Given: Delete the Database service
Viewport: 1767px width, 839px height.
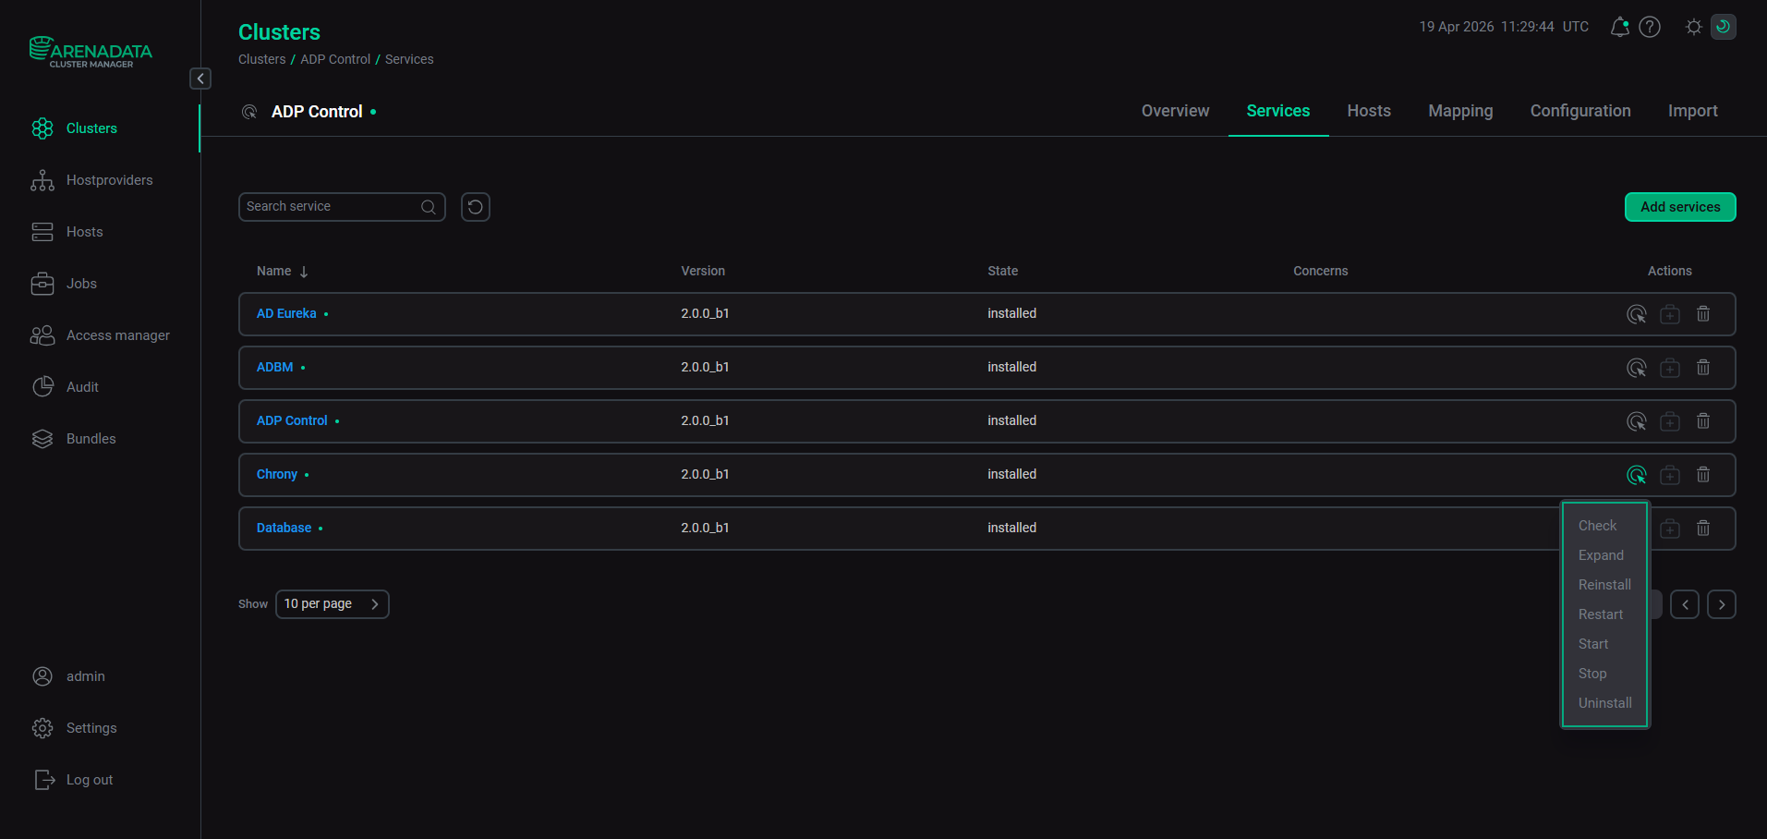Looking at the screenshot, I should [1703, 529].
